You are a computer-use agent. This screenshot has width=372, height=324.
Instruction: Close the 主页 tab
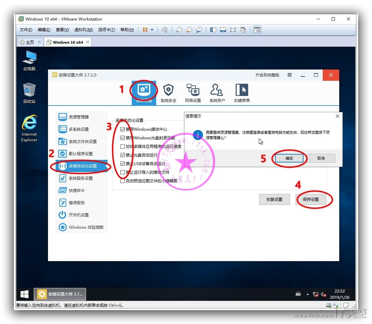click(x=39, y=42)
